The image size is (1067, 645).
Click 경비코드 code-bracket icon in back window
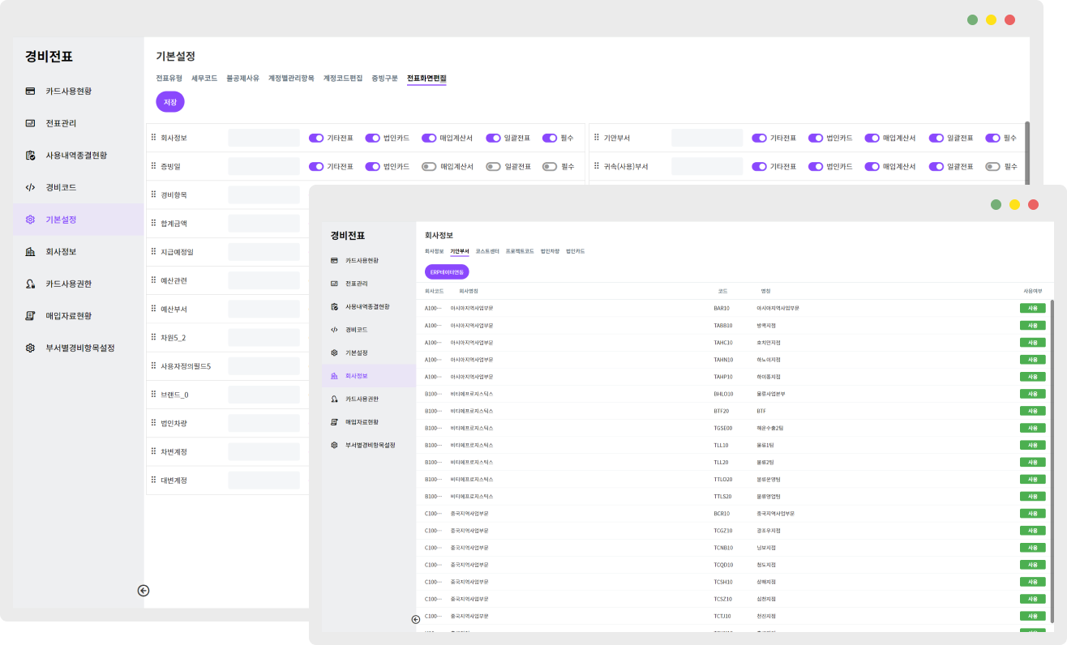(x=30, y=187)
